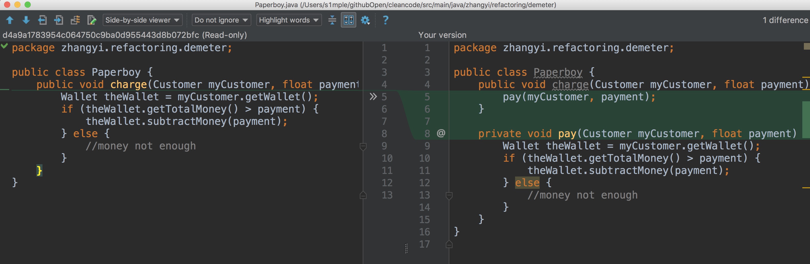Click the compare previous file icon
This screenshot has width=810, height=264.
[42, 20]
